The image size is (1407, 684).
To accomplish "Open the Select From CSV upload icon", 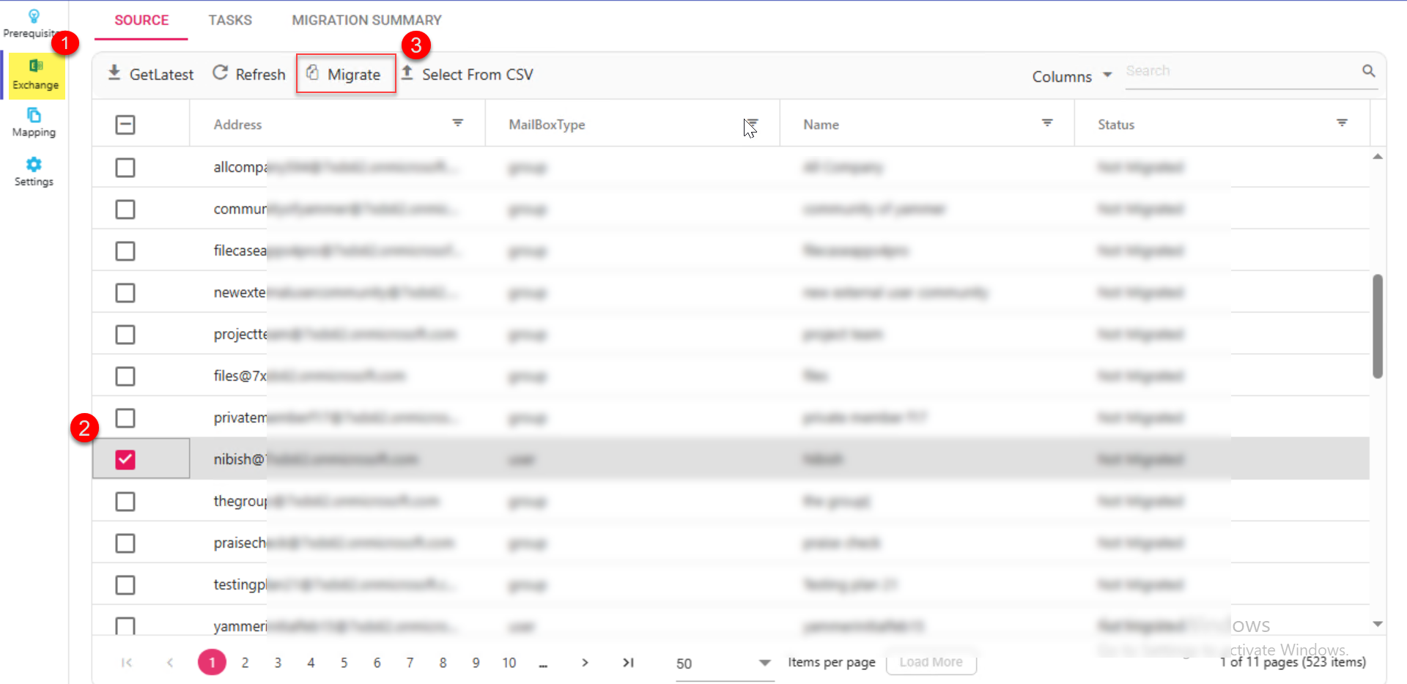I will [407, 73].
